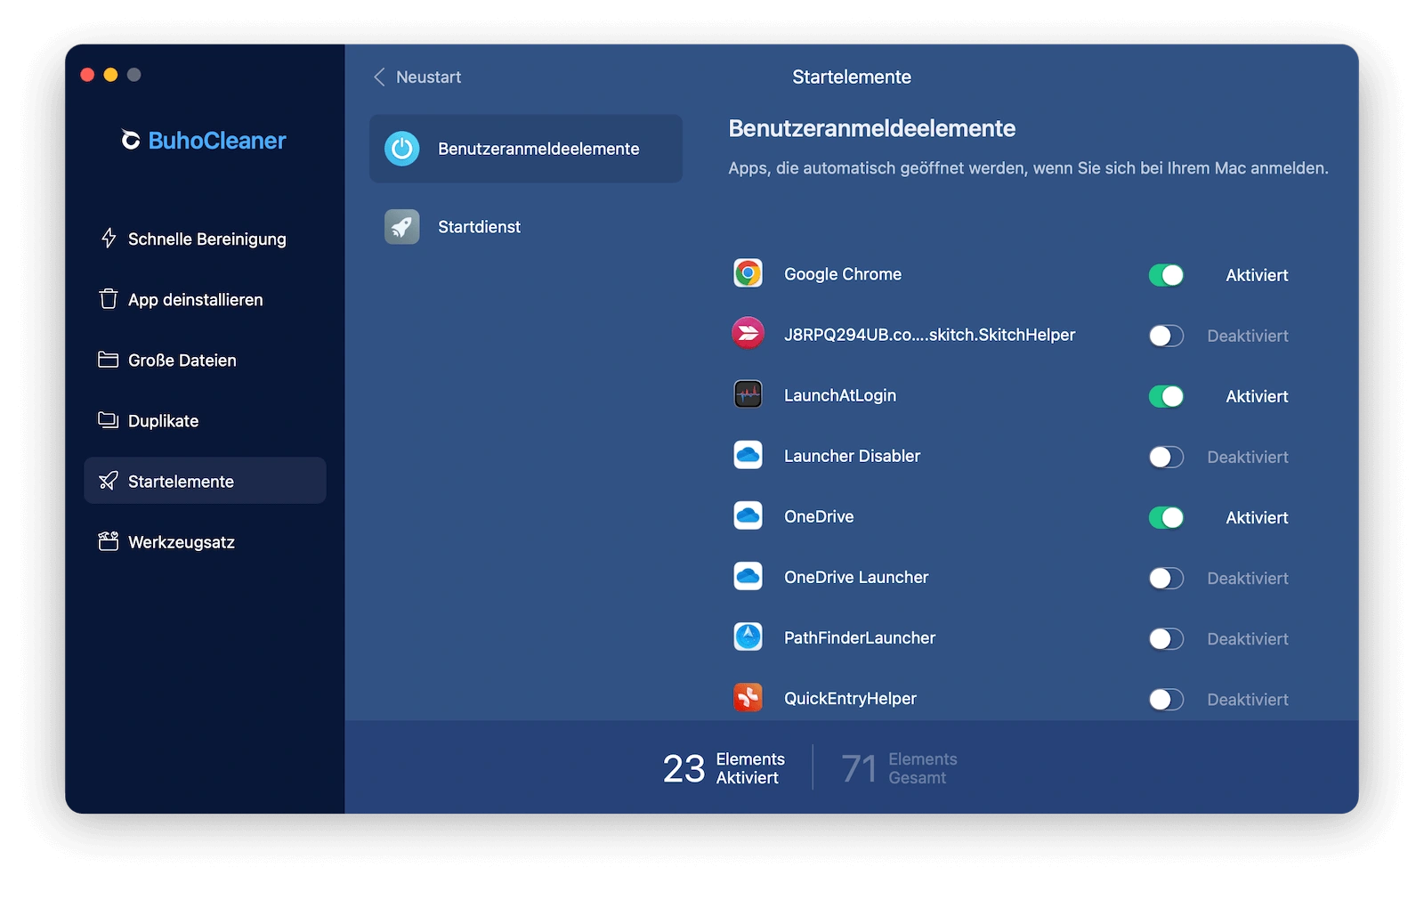This screenshot has height=900, width=1424.
Task: Select Duplikate in the sidebar
Action: [205, 420]
